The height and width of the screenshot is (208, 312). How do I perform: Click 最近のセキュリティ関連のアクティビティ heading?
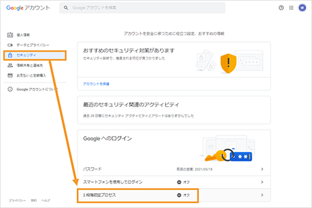pyautogui.click(x=131, y=105)
